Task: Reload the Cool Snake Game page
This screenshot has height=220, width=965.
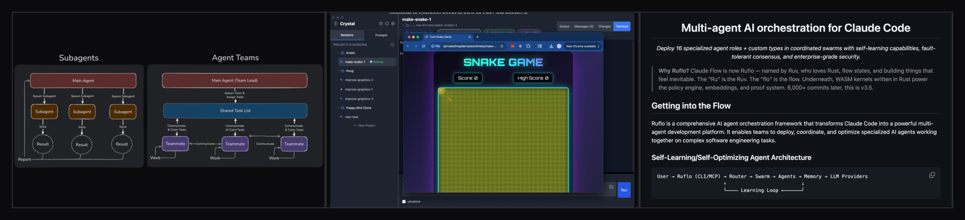Action: pos(423,46)
